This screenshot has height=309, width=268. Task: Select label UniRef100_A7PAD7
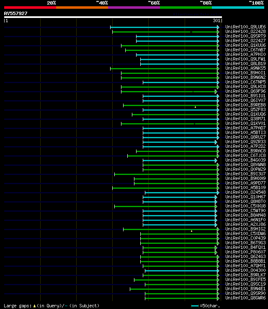click(x=245, y=128)
